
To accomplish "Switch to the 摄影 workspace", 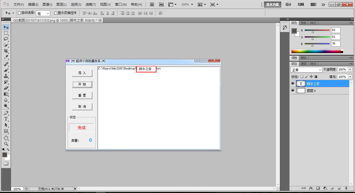I will 313,5.
